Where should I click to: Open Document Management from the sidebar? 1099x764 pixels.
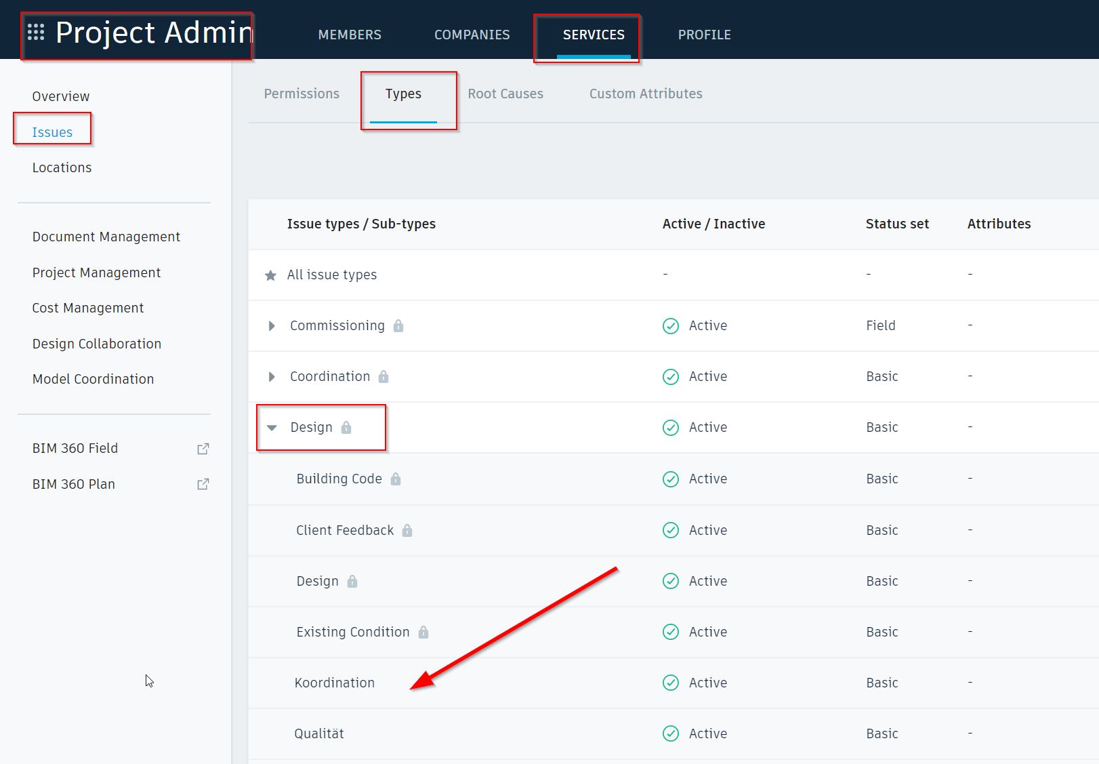pos(106,237)
